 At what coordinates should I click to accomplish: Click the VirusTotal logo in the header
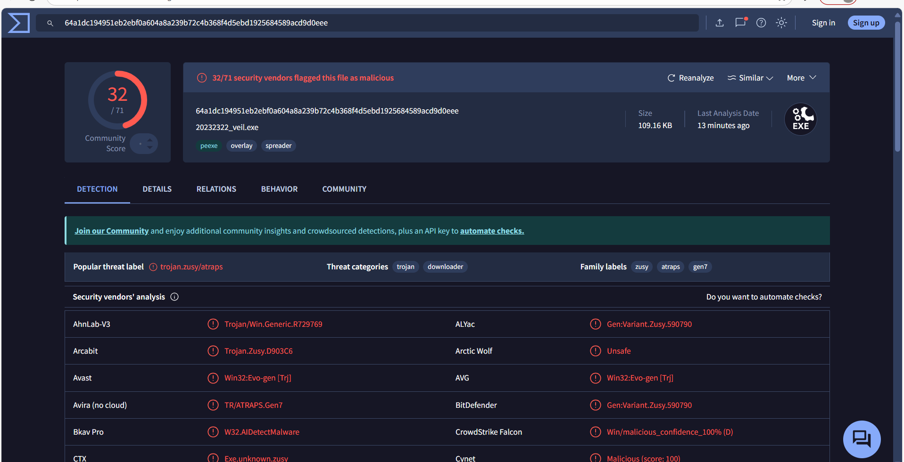click(x=19, y=23)
